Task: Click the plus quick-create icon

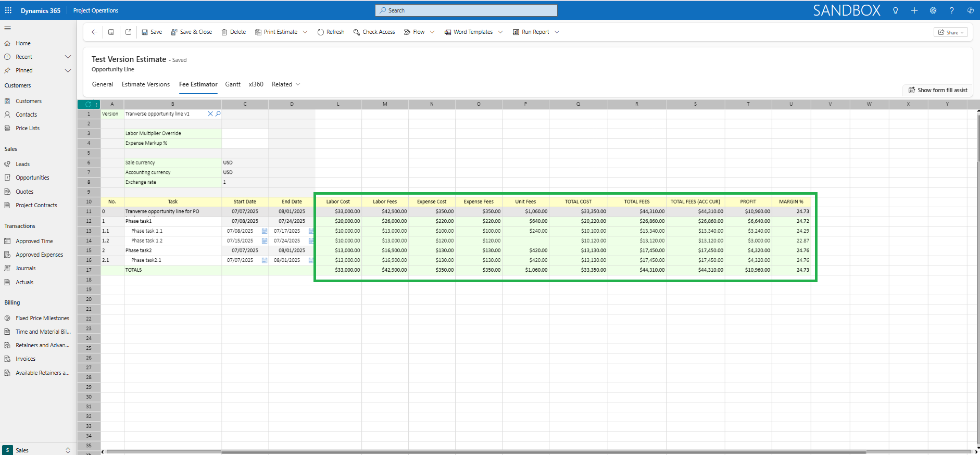Action: pyautogui.click(x=914, y=10)
